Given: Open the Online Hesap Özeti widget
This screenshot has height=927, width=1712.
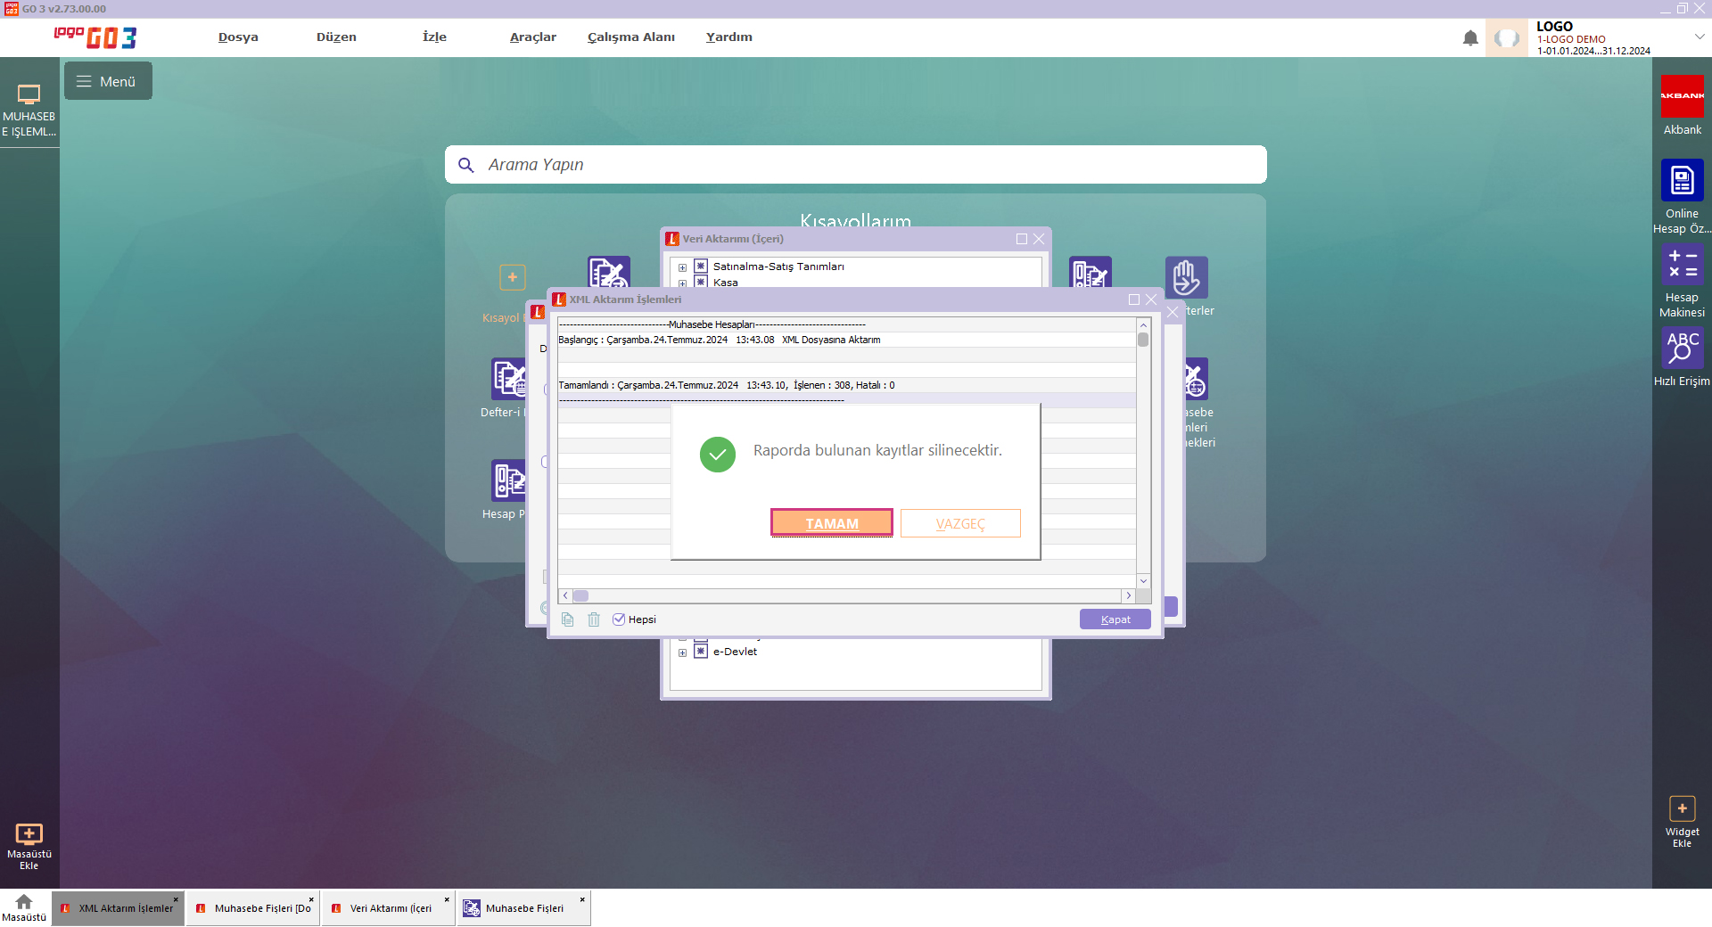Looking at the screenshot, I should coord(1682,181).
